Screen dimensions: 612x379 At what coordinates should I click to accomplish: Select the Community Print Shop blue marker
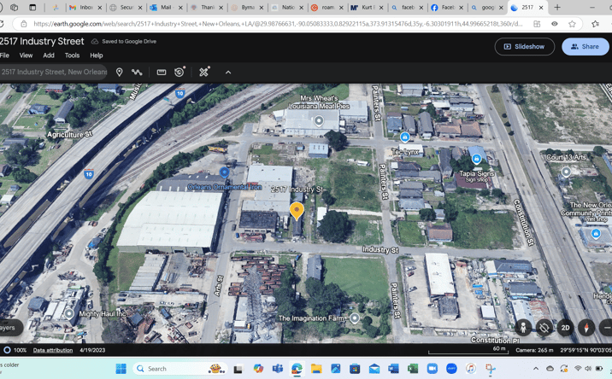[x=596, y=234]
